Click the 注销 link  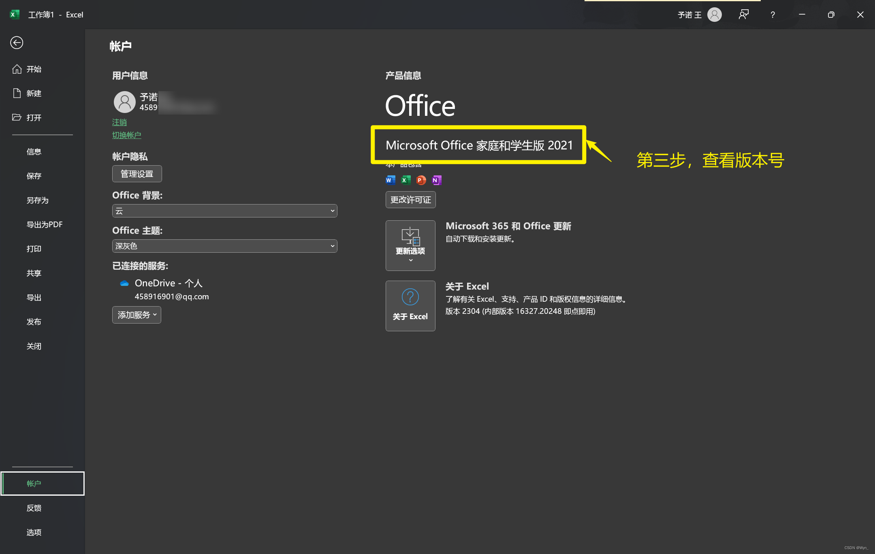[120, 122]
